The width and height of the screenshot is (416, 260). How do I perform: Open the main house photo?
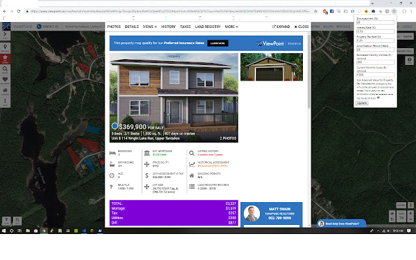pyautogui.click(x=174, y=97)
